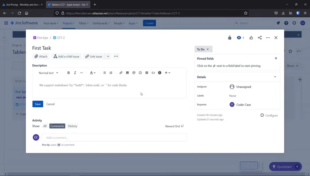
Task: Toggle italic formatting in description editor
Action: click(x=75, y=73)
